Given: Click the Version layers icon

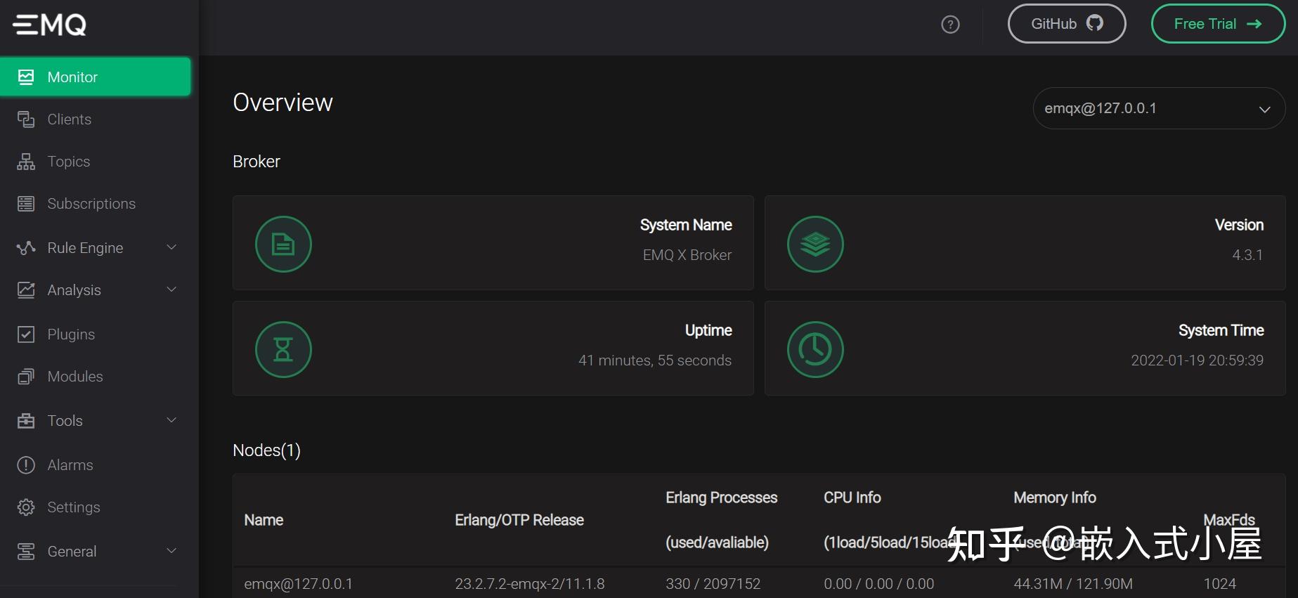Looking at the screenshot, I should (x=815, y=244).
